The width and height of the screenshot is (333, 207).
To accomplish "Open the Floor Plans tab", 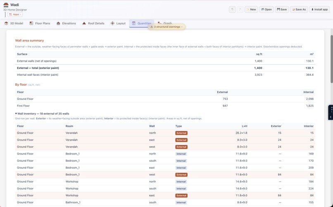I will tap(40, 24).
